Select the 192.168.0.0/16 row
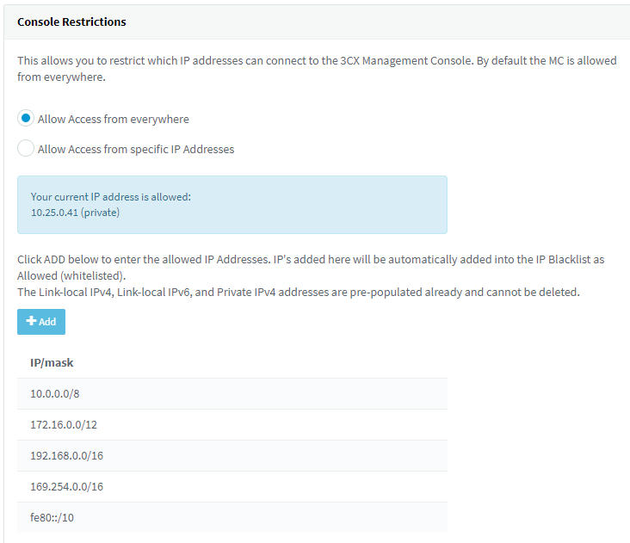The image size is (630, 543). (232, 455)
